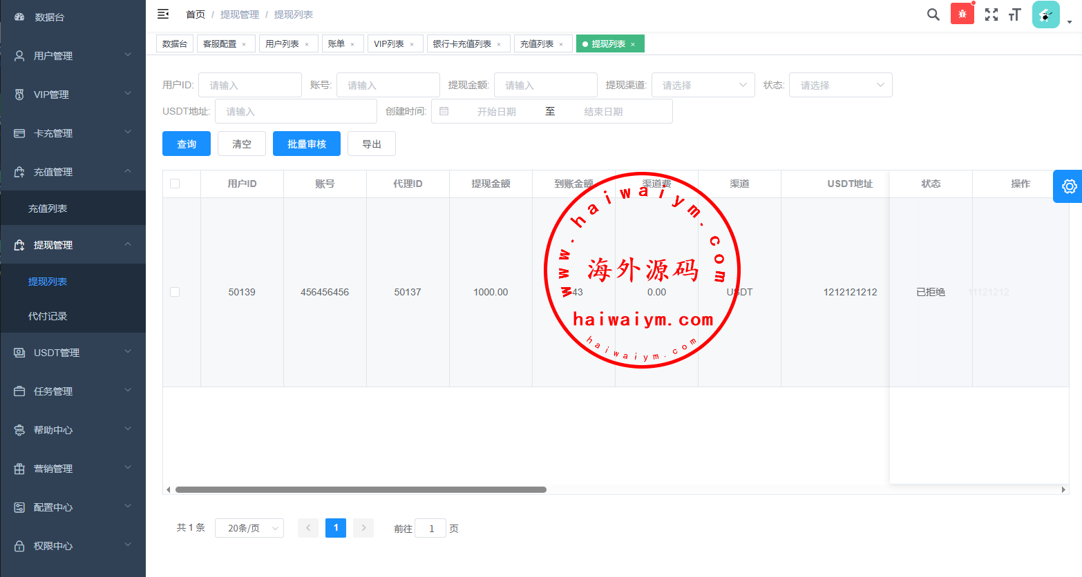The image size is (1082, 577).
Task: Select all rows via header checkbox
Action: click(x=175, y=184)
